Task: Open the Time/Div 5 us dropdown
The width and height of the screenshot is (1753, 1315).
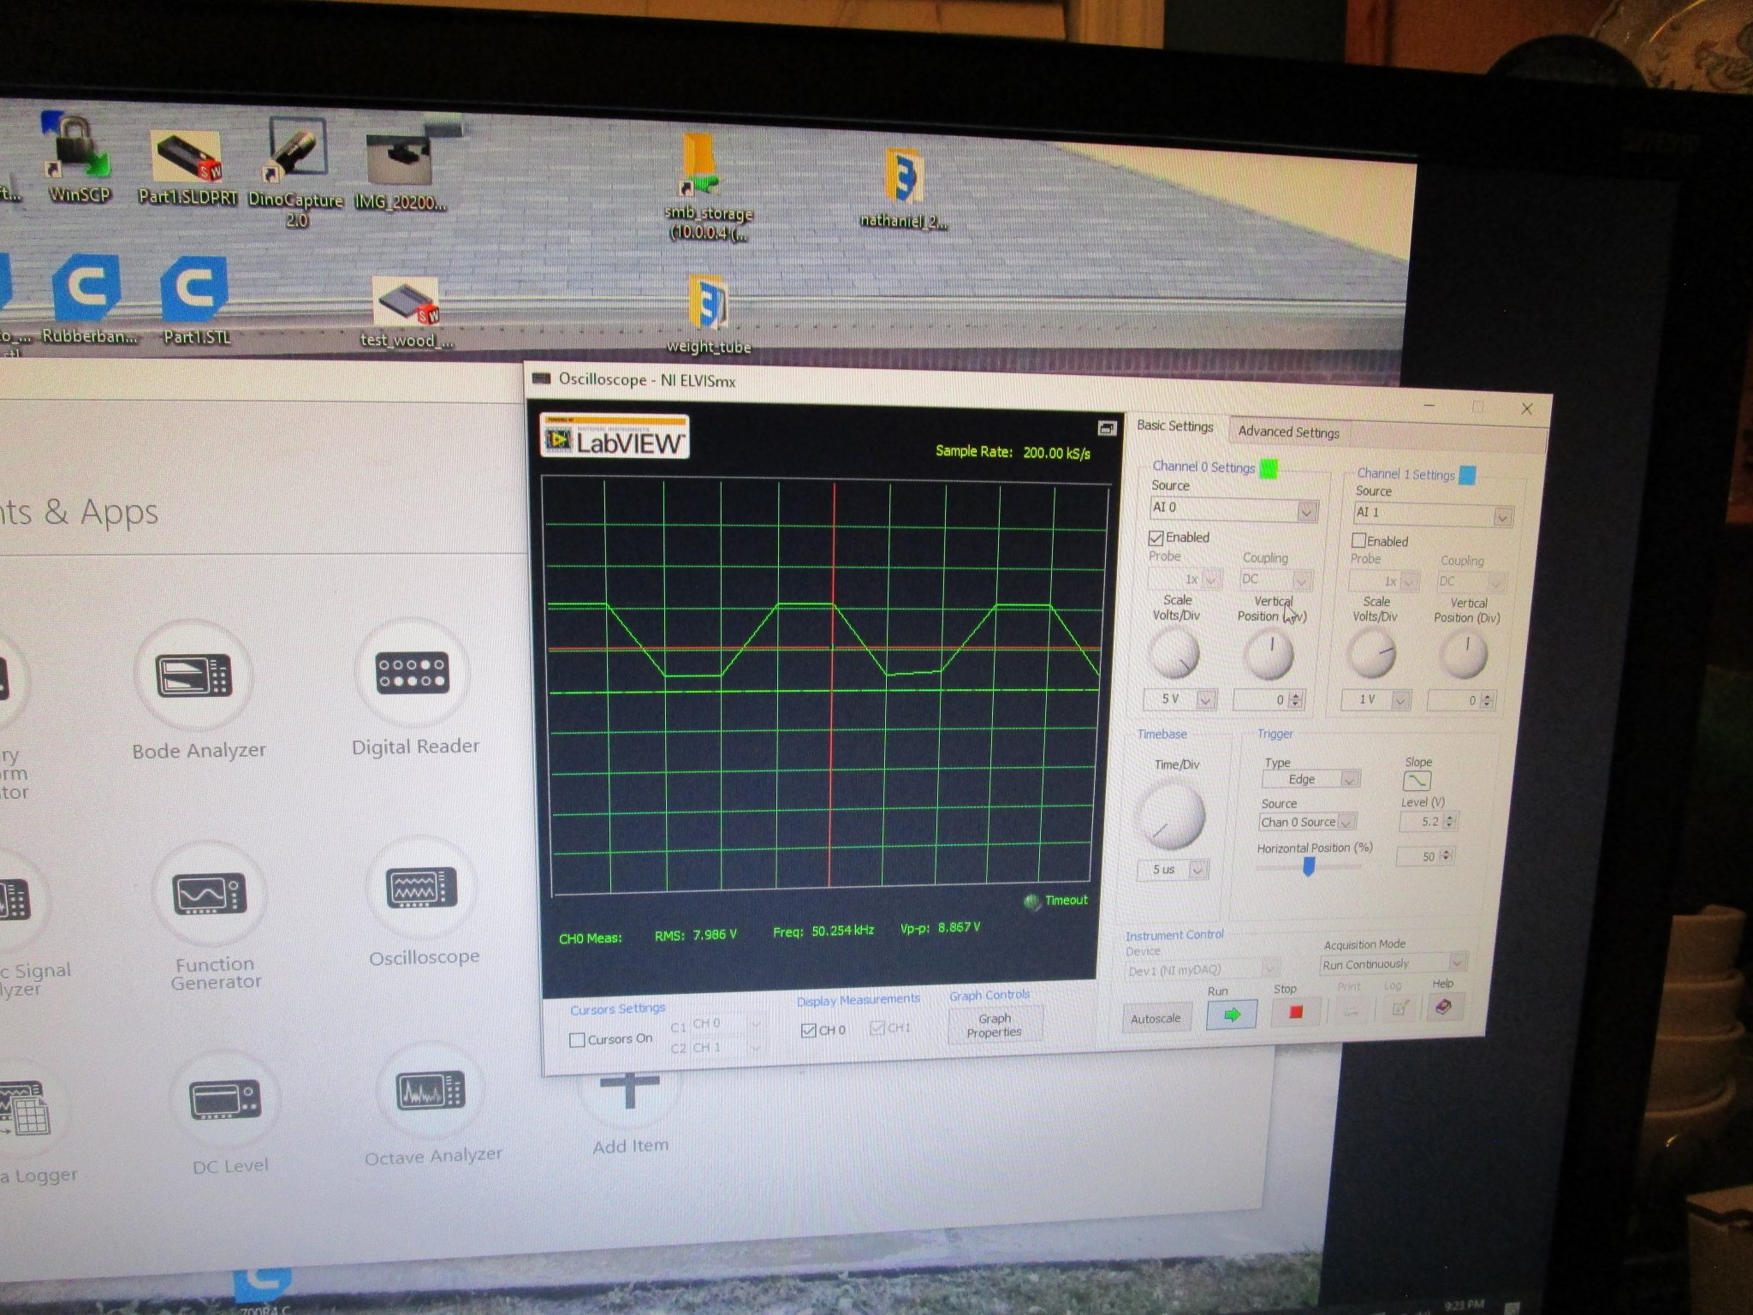Action: 1173,870
